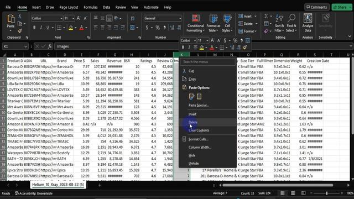This screenshot has width=354, height=199.
Task: Increase font size in ribbon
Action: [79, 18]
